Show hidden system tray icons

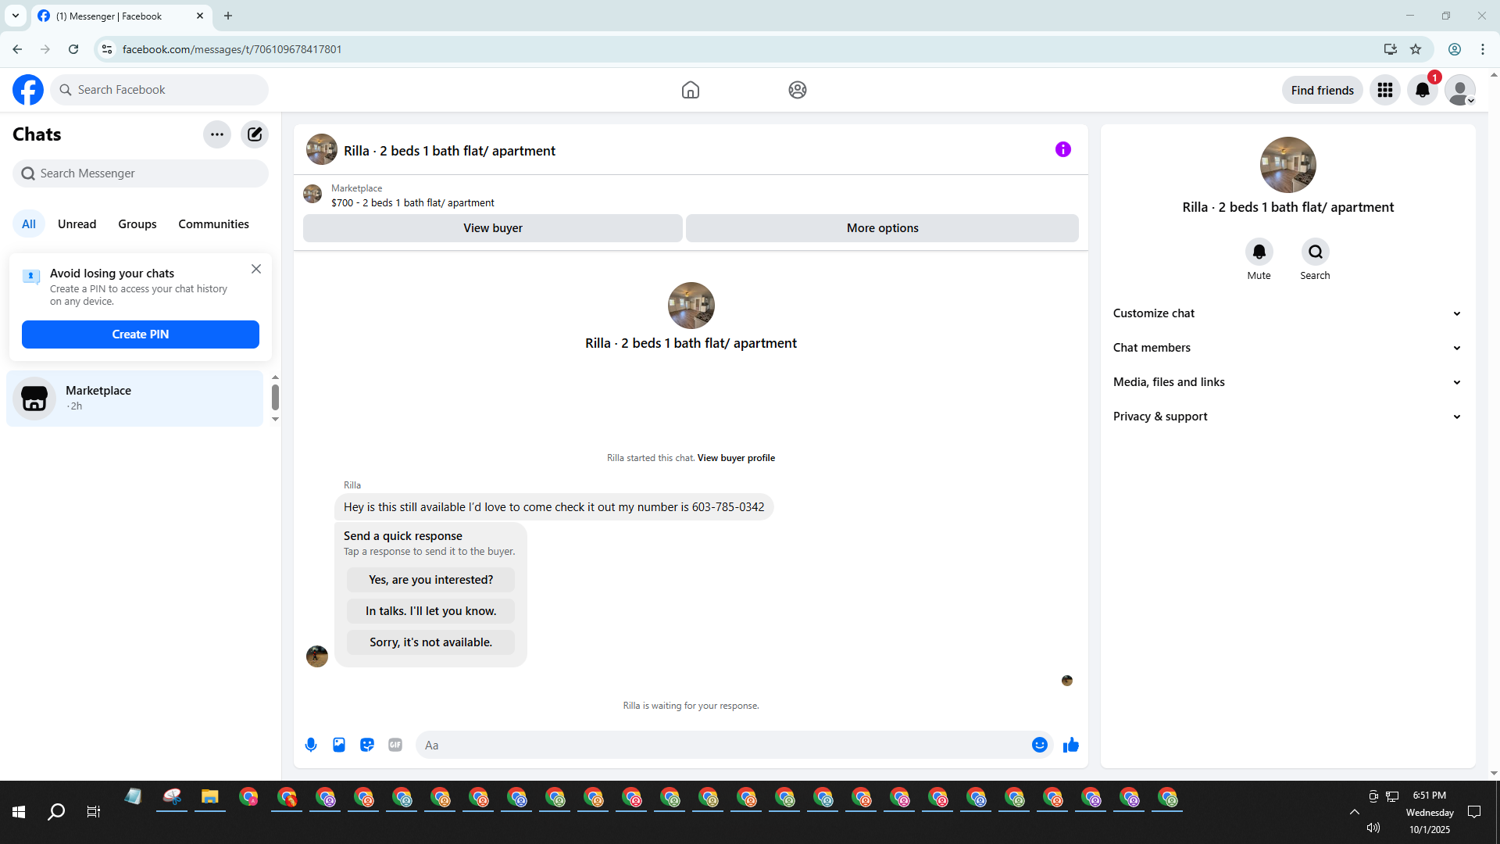coord(1355,812)
